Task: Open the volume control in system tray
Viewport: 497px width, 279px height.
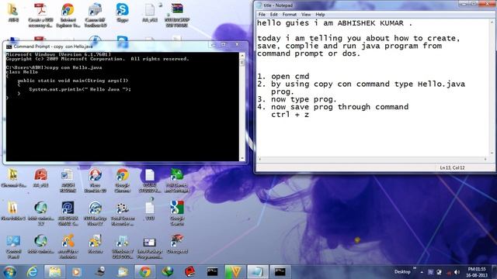Action: coord(457,272)
